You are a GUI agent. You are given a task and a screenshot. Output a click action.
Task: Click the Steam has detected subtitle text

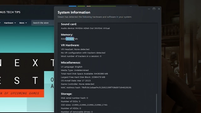(95, 17)
